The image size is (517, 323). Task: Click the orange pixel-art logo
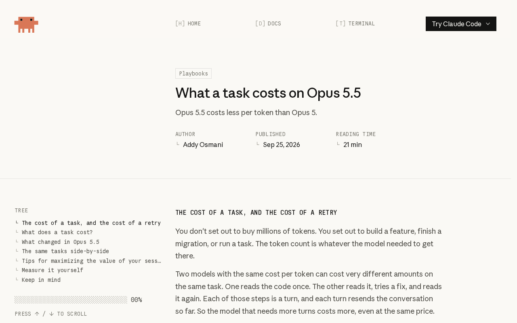(x=26, y=25)
